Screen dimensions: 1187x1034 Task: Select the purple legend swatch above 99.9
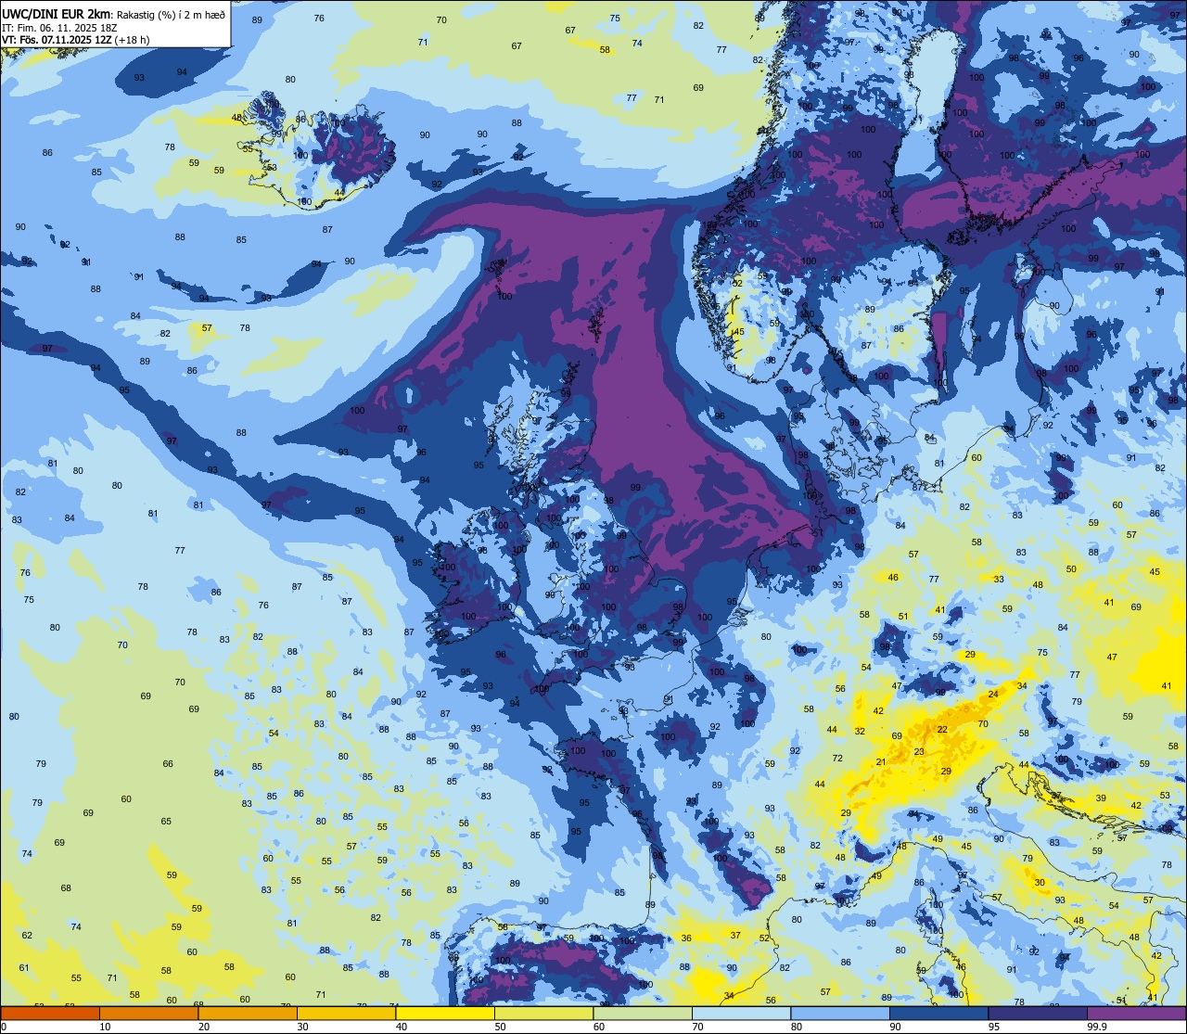pyautogui.click(x=1136, y=1013)
